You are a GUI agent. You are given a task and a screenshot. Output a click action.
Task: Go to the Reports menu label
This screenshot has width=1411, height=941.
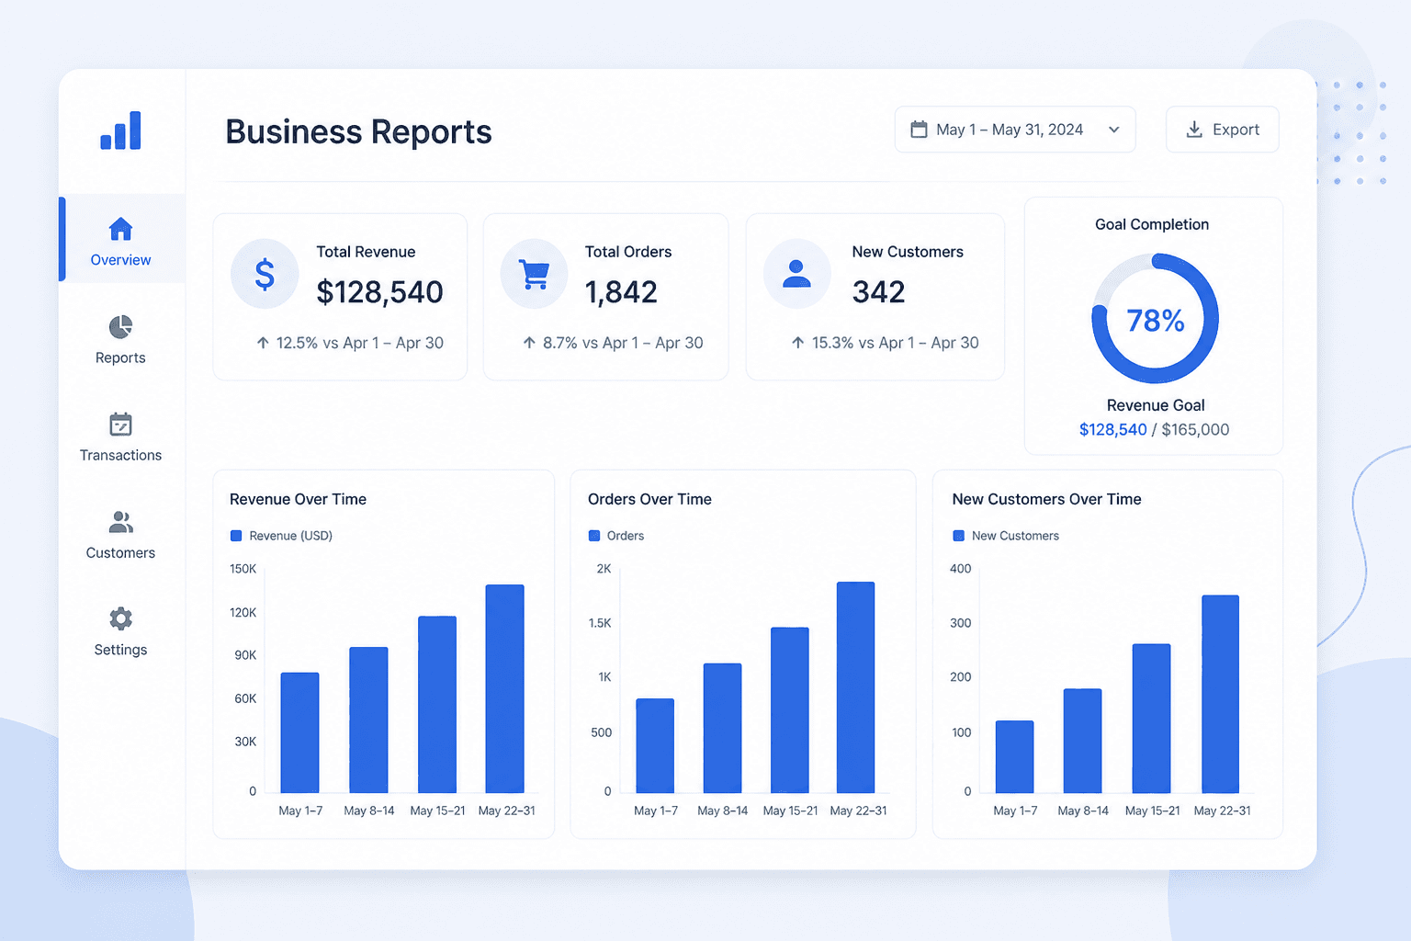pos(120,357)
